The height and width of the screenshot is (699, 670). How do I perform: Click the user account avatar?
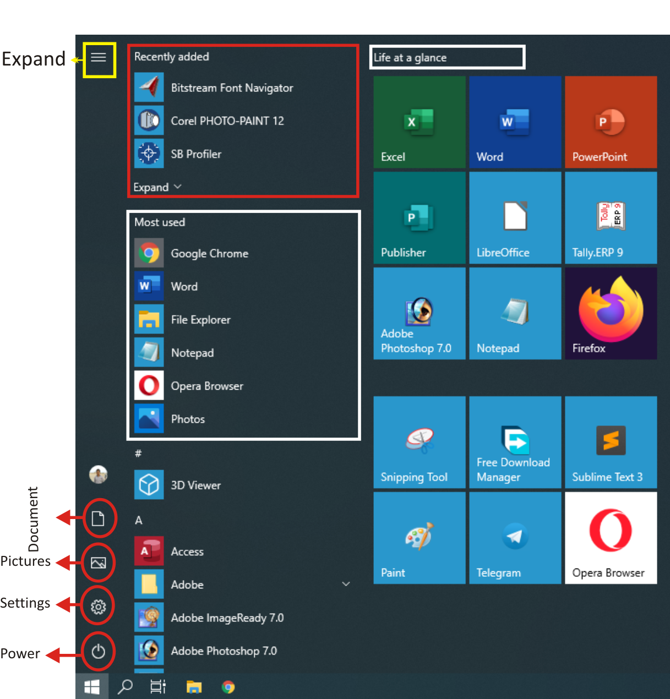[99, 474]
